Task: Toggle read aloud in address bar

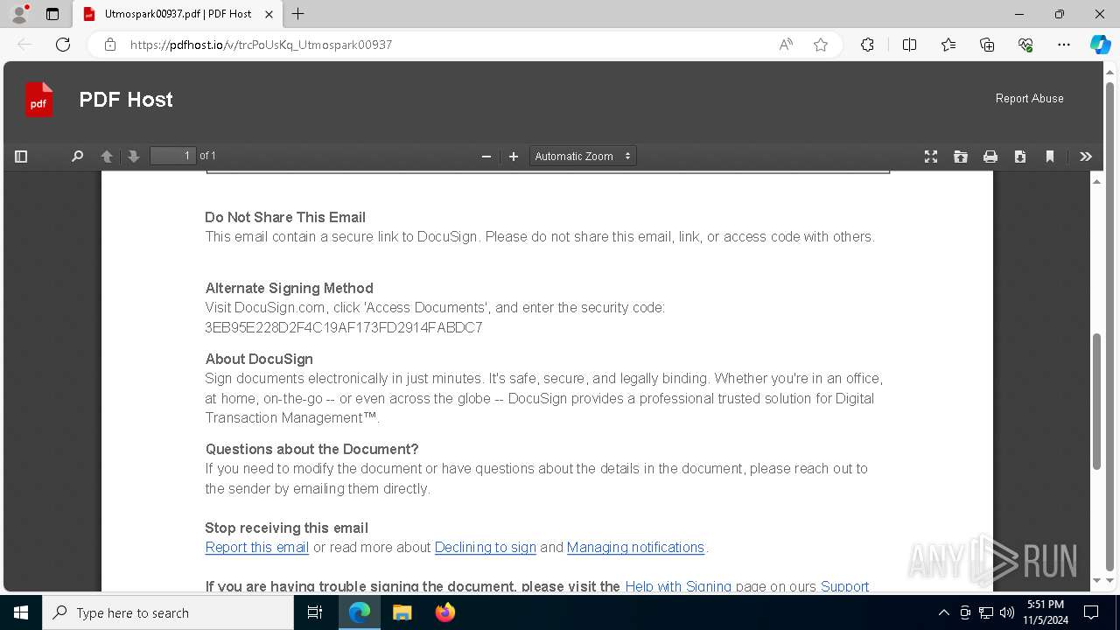Action: 786,45
